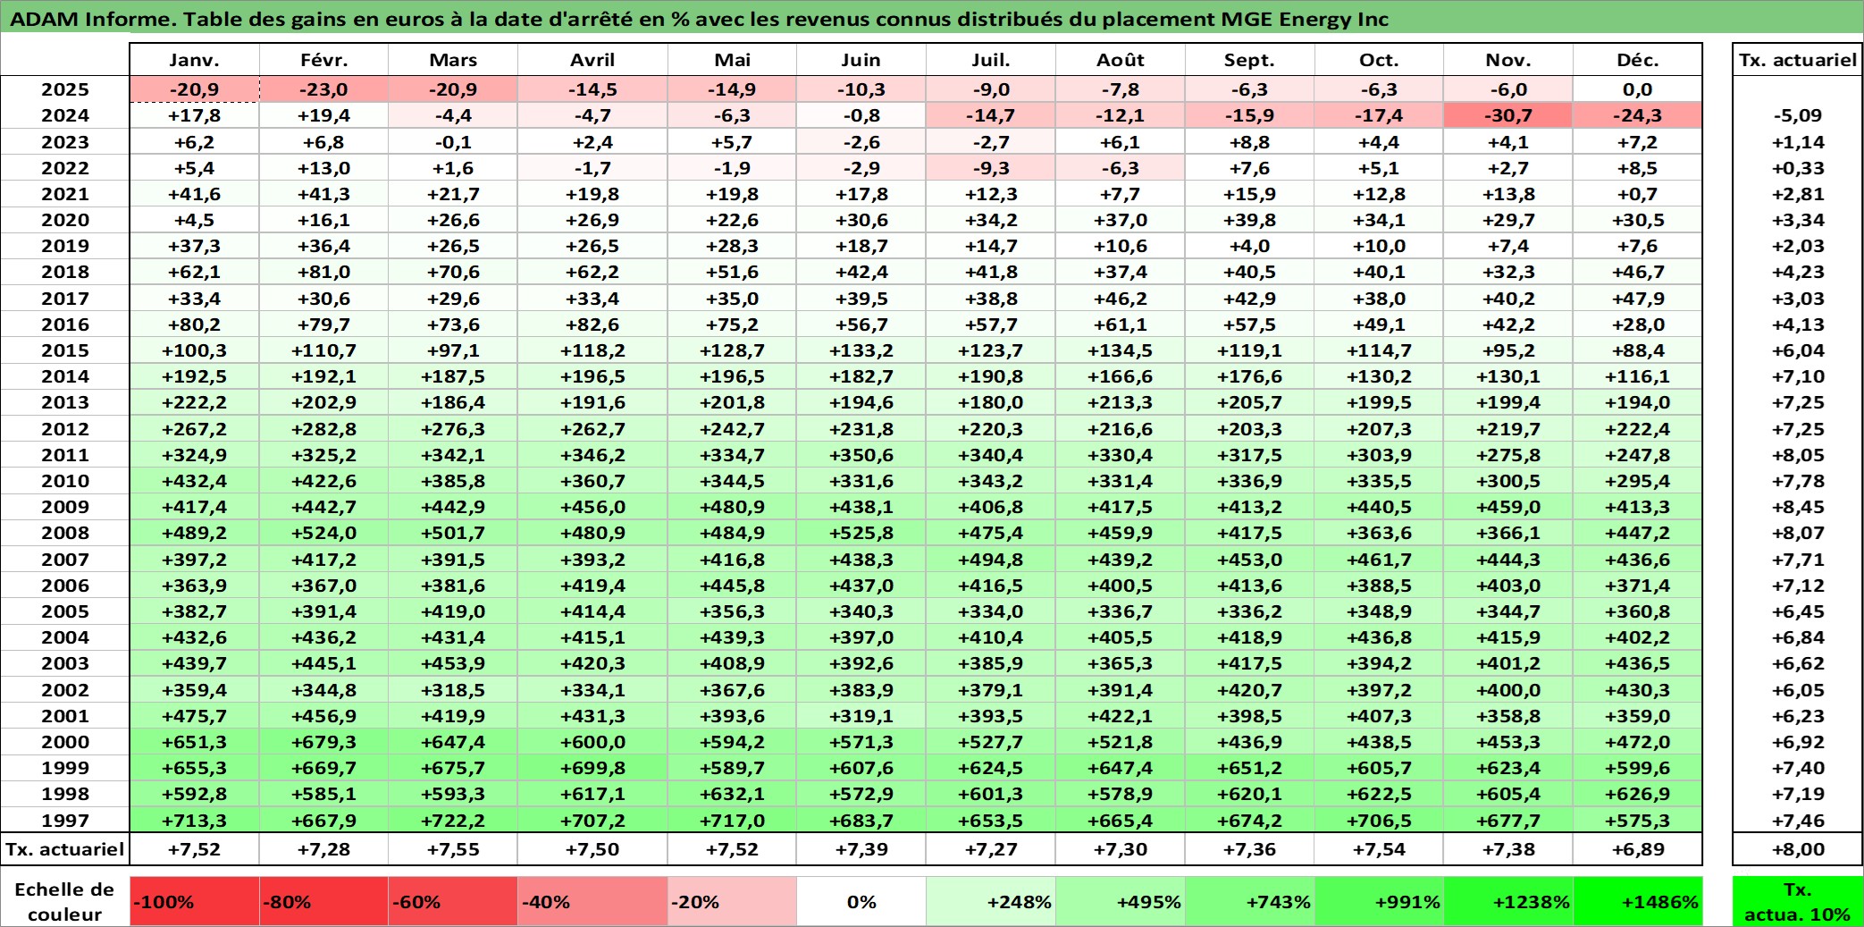Select the +248% light green swatch
Viewport: 1864px width, 927px height.
tap(991, 901)
